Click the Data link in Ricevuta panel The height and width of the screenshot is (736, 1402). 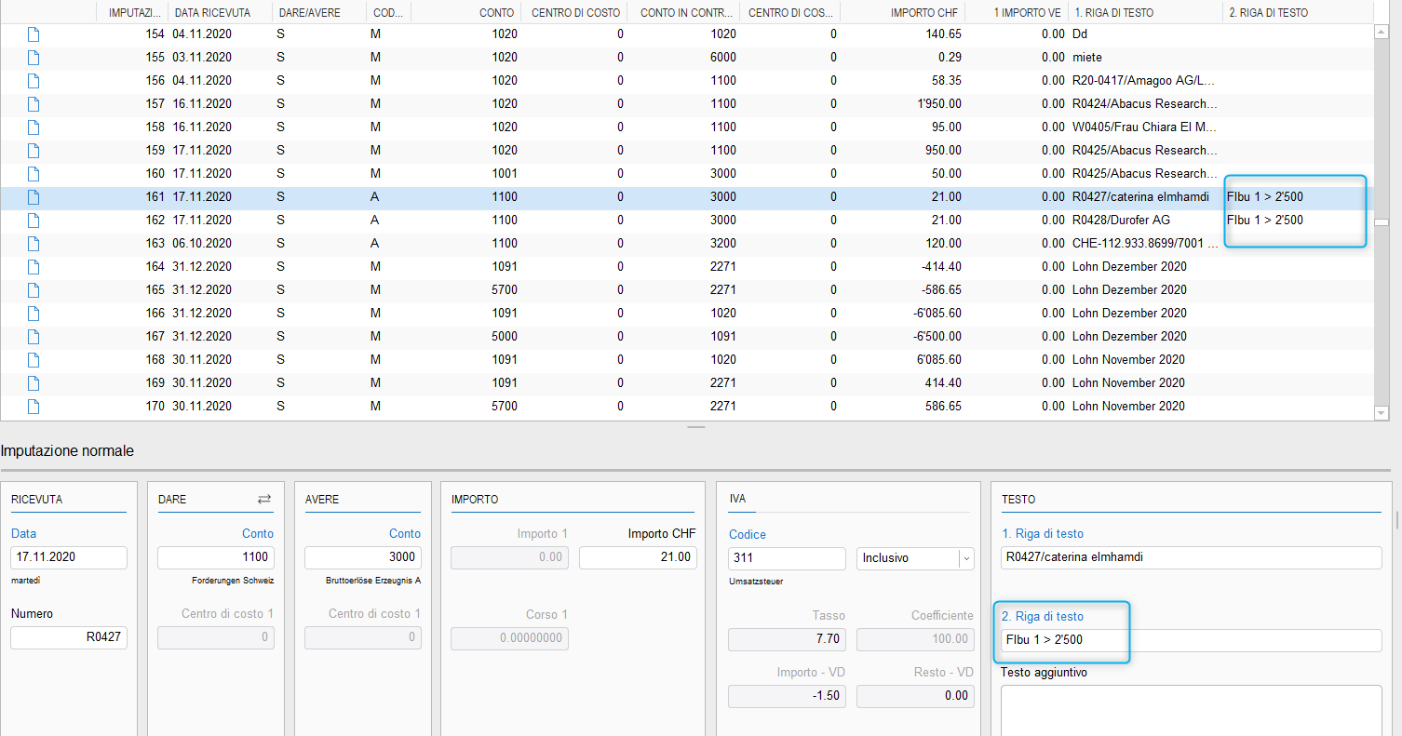pyautogui.click(x=22, y=533)
